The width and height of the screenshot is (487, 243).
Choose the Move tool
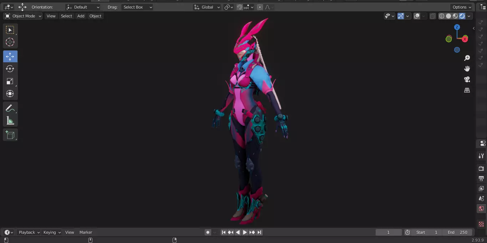click(10, 57)
